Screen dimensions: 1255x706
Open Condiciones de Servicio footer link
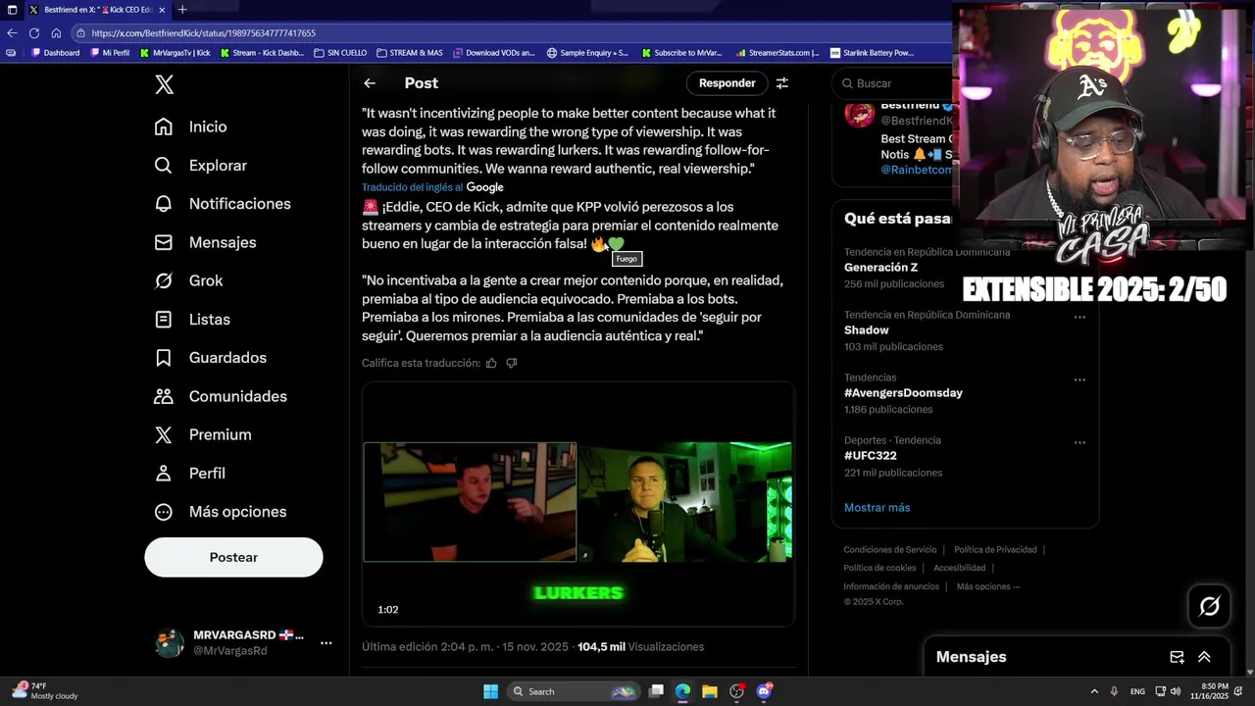pyautogui.click(x=890, y=550)
